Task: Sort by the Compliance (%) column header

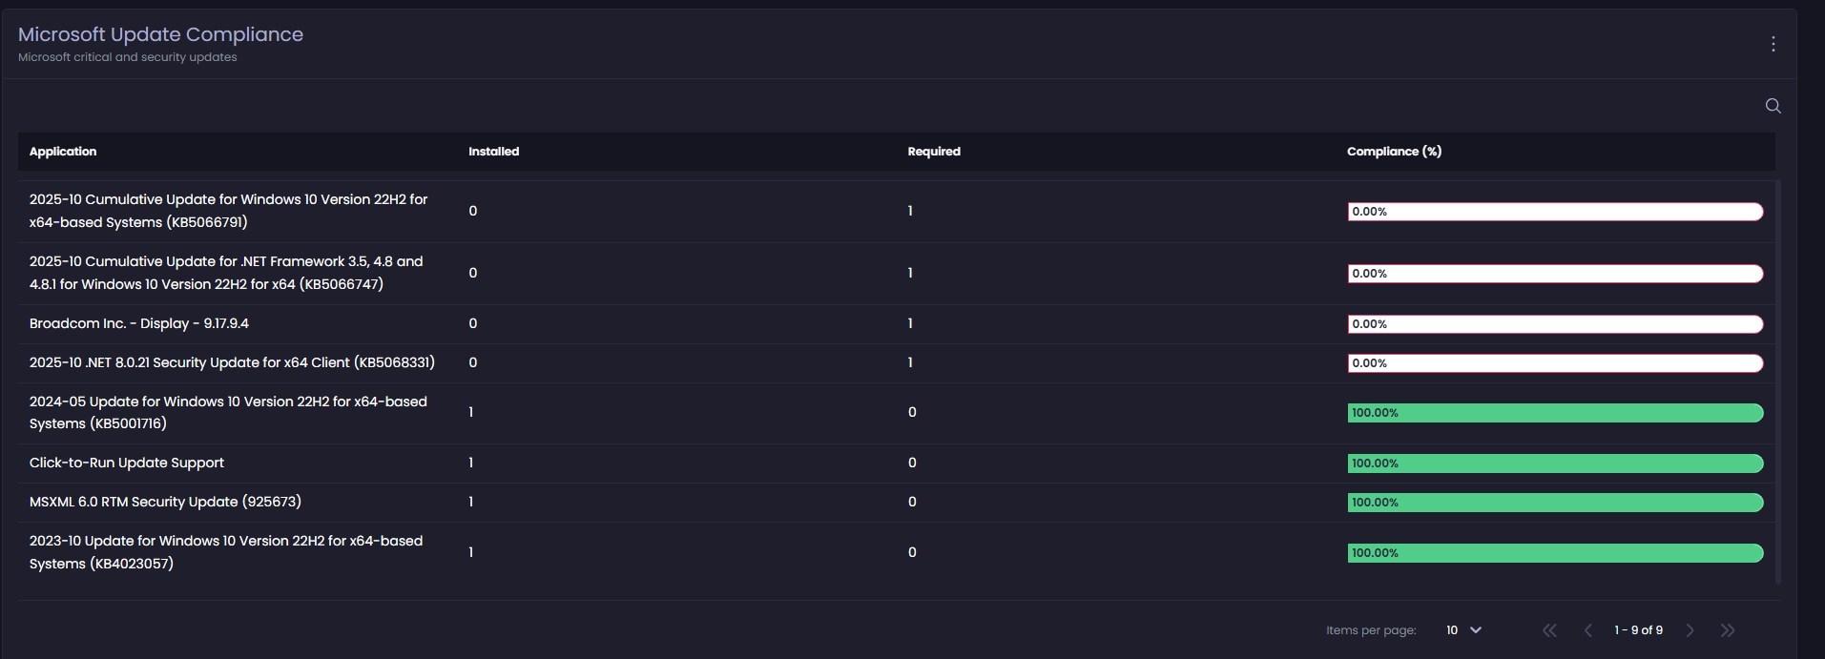Action: click(1394, 152)
